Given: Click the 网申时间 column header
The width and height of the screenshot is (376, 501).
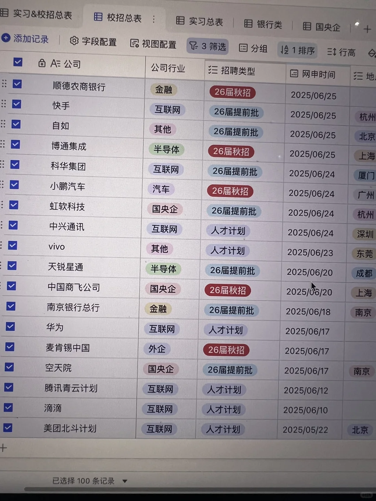Looking at the screenshot, I should pos(318,74).
